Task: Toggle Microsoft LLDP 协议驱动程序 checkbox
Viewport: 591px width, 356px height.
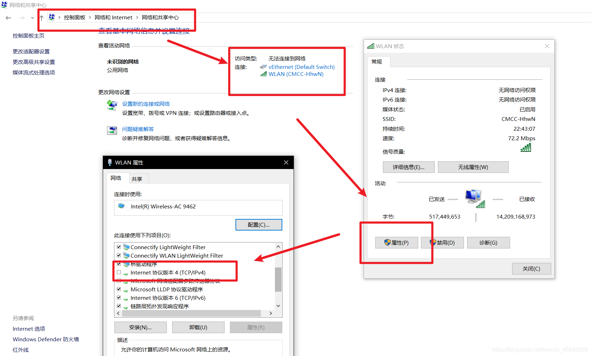Action: coord(119,289)
